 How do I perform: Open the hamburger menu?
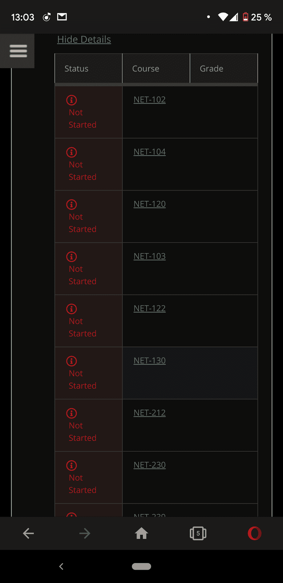[18, 51]
